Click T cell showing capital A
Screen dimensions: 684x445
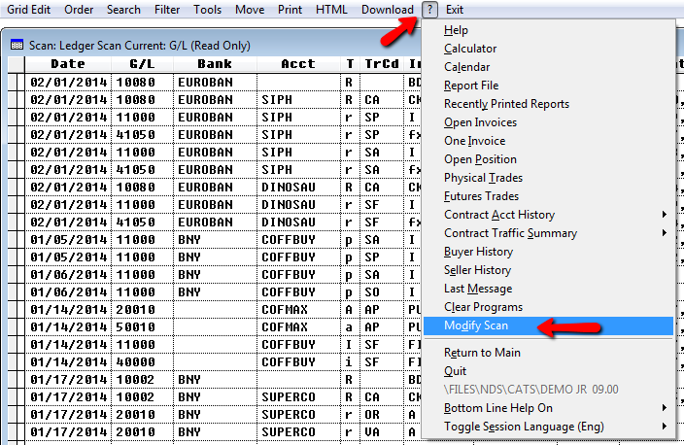coord(351,310)
